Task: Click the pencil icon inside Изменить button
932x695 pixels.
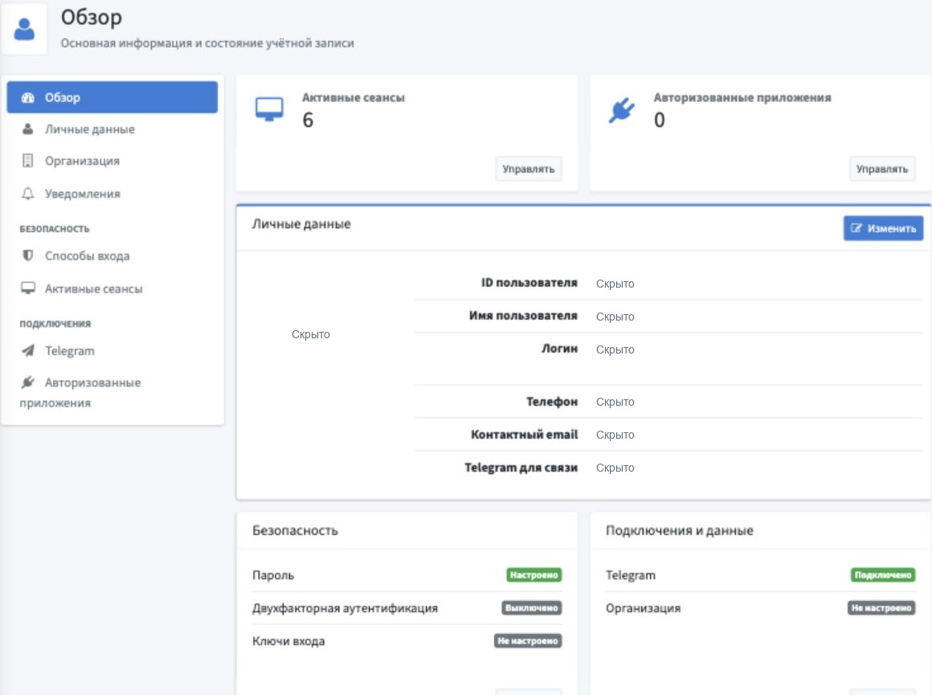Action: click(856, 228)
